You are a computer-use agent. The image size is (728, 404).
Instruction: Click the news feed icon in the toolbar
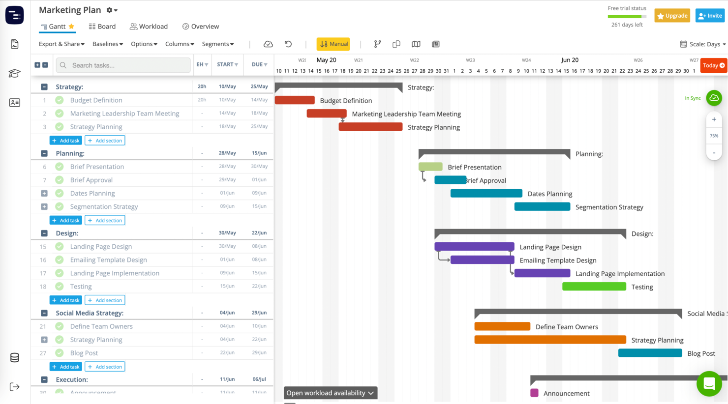tap(435, 44)
